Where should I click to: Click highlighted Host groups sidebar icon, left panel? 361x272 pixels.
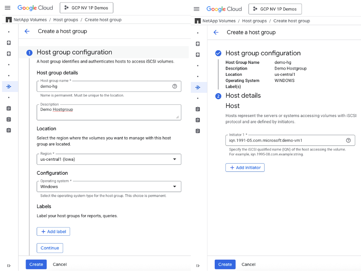click(9, 87)
